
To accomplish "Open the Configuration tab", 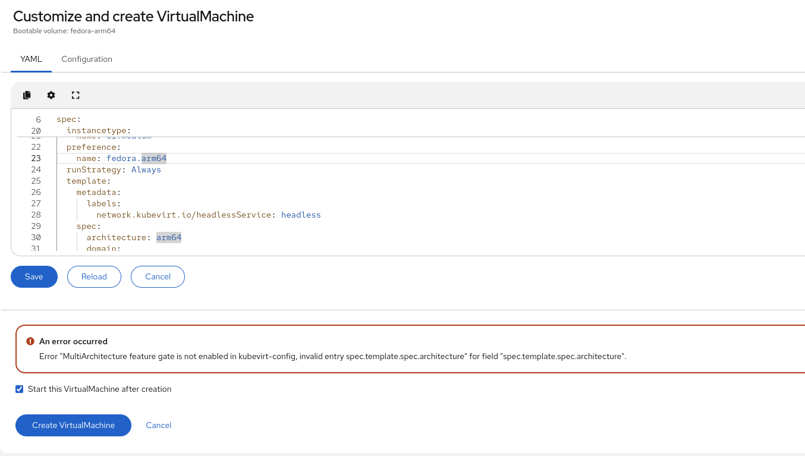I will tap(87, 59).
